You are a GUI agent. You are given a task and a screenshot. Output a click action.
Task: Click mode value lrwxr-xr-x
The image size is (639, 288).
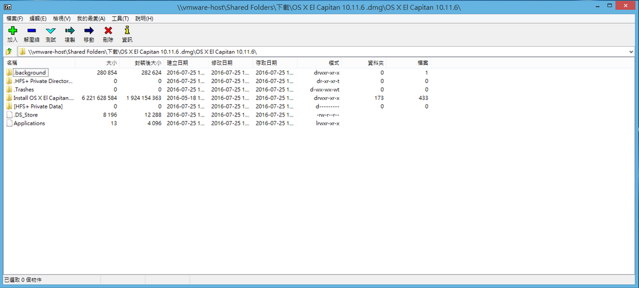(328, 123)
